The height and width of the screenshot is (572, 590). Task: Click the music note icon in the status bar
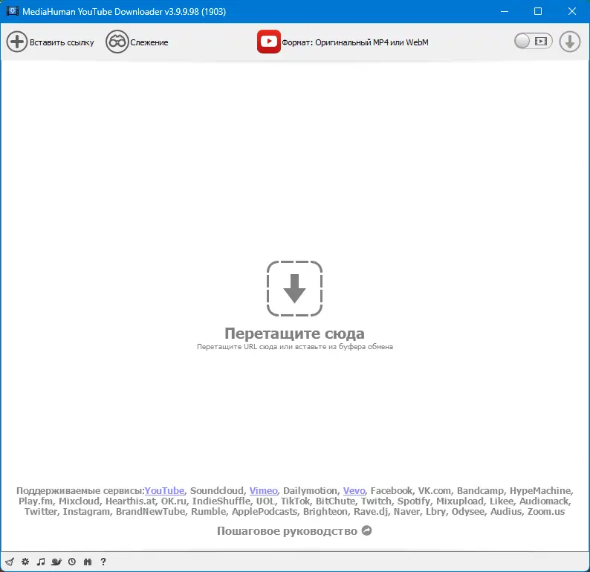[x=41, y=562]
